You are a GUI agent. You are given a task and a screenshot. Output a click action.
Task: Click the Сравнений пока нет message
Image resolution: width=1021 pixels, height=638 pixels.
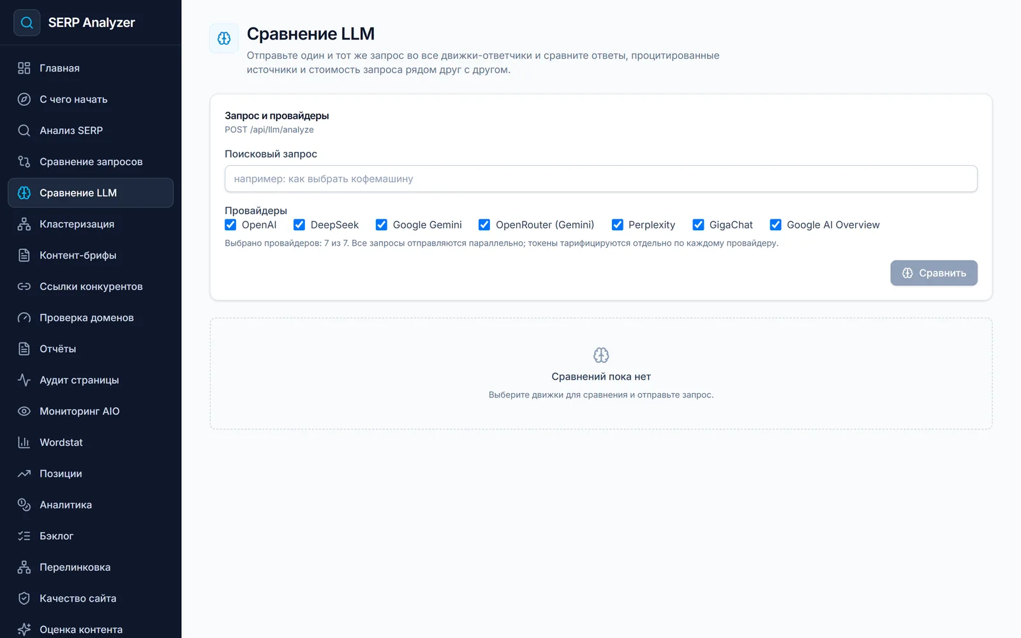pos(601,377)
